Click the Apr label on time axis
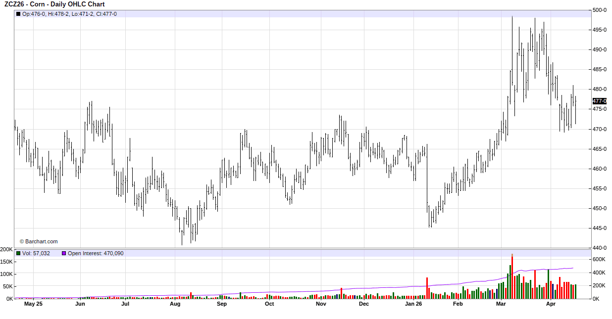The width and height of the screenshot is (612, 319). coord(551,304)
